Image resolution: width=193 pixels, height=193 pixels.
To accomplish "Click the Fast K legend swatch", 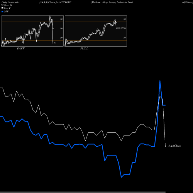I will [2, 8].
